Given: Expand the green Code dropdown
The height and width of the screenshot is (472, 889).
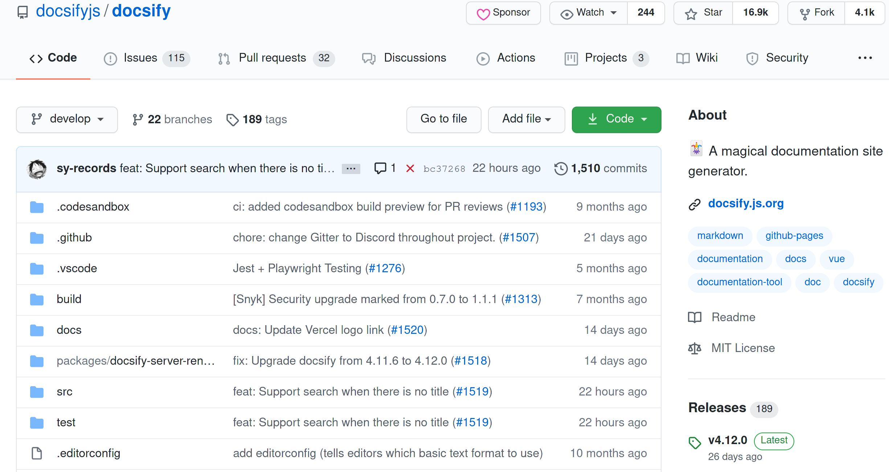Looking at the screenshot, I should point(616,119).
